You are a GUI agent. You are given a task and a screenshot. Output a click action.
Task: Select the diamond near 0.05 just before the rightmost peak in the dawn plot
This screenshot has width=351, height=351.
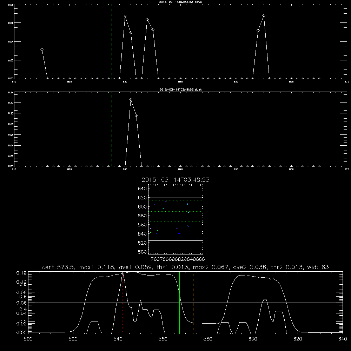[x=258, y=31]
